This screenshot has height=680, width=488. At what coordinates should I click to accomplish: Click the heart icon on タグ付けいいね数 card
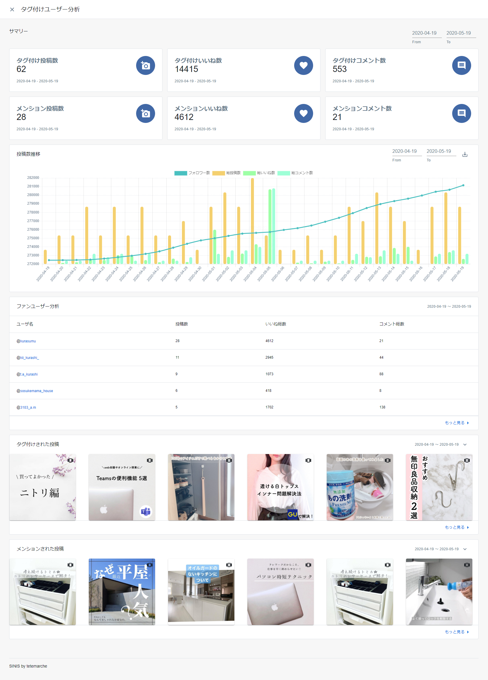303,65
